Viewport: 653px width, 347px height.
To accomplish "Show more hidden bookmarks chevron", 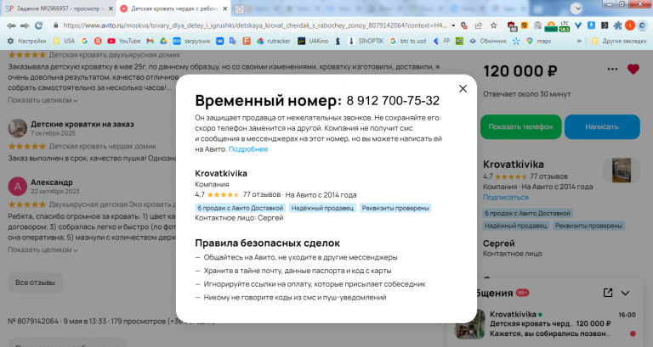I will (579, 41).
